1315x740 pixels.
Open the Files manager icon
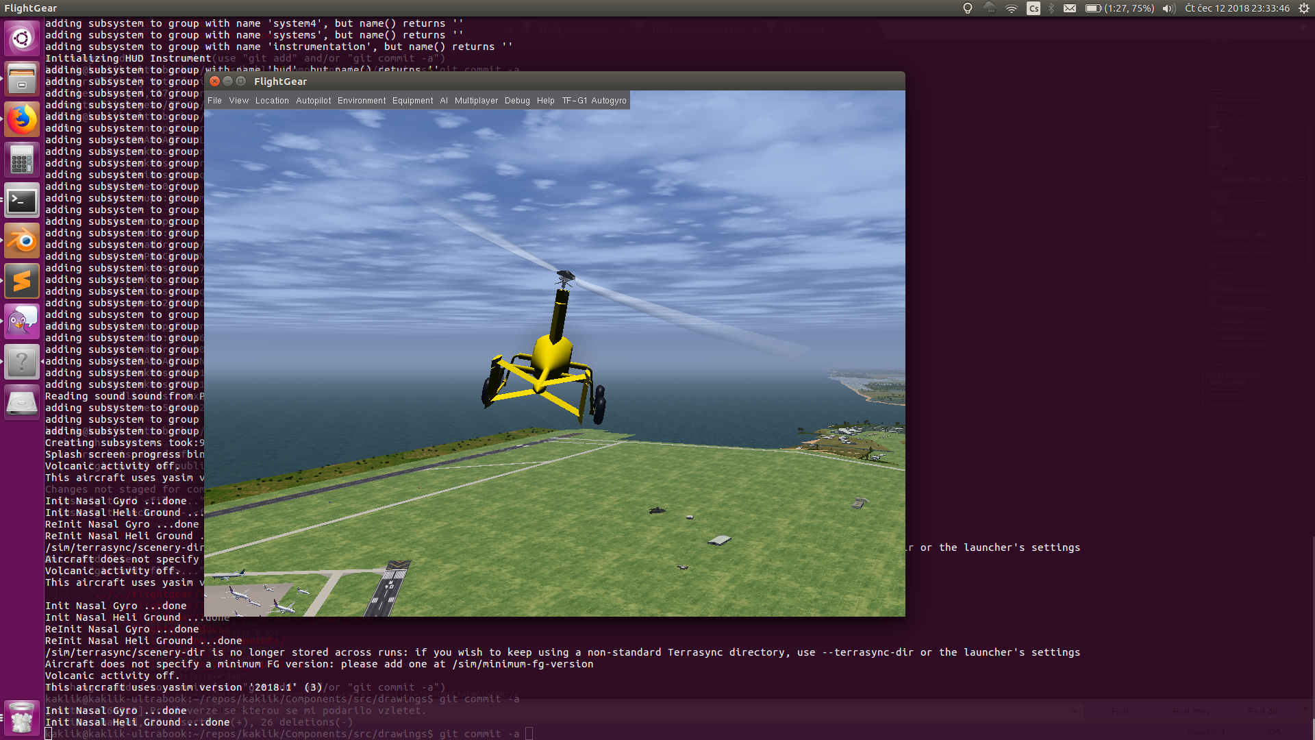(22, 79)
